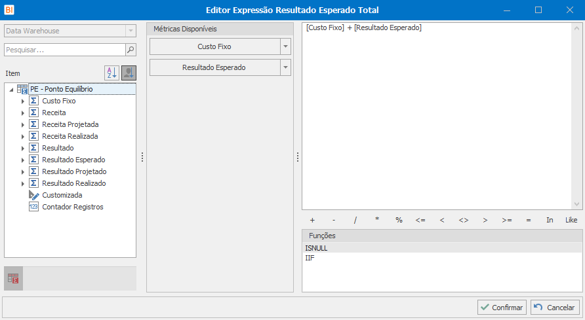Click the Funções list header
Viewport: 585px width, 320px height.
coord(442,236)
